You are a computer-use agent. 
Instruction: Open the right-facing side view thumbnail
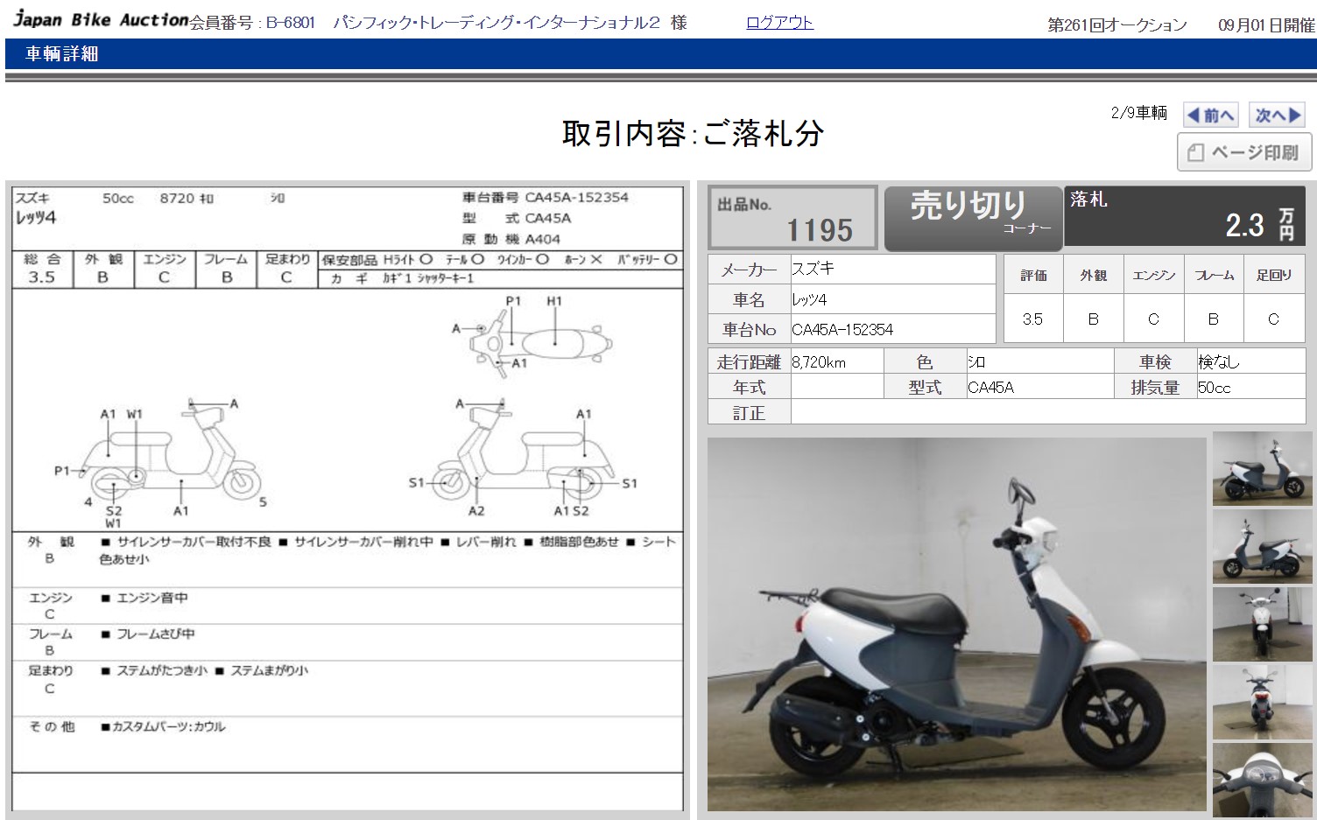pyautogui.click(x=1262, y=468)
